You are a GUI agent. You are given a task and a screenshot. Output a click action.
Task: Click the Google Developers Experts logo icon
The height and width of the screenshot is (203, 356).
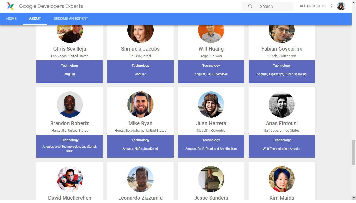coord(10,6)
